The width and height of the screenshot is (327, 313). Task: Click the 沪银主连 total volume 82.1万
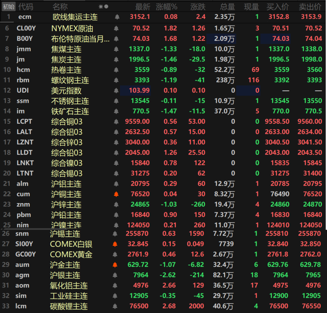click(223, 275)
